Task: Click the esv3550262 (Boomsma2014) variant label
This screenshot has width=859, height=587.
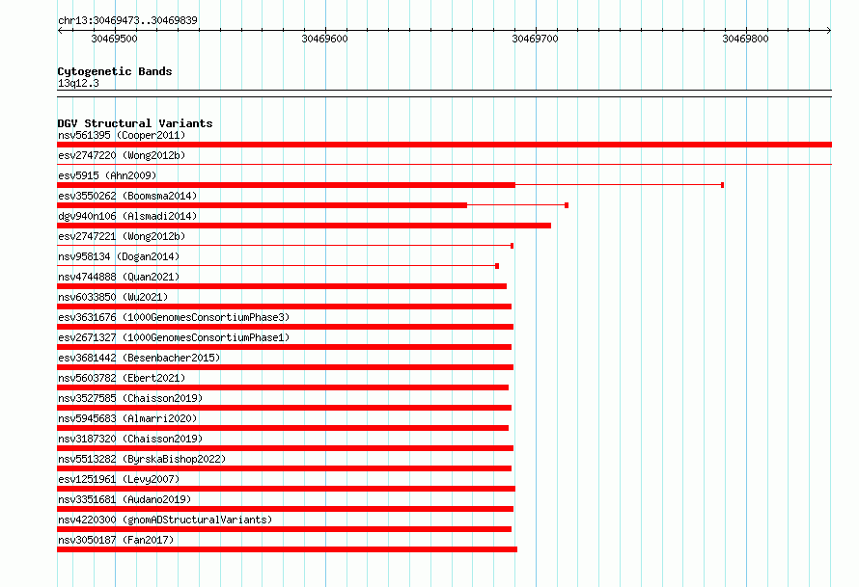Action: [127, 196]
